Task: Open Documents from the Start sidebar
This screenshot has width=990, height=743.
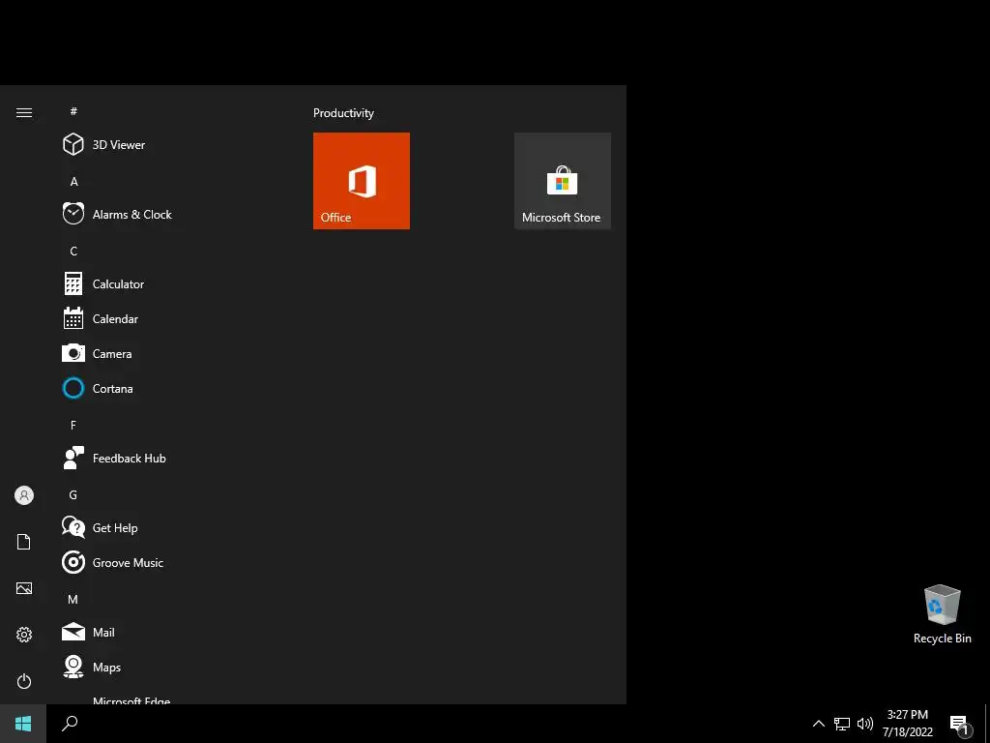Action: [24, 542]
